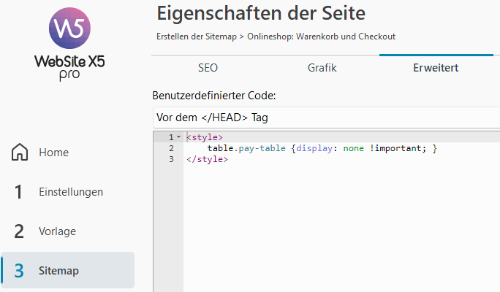Click the step number 1 icon beside Einstellungen
This screenshot has width=500, height=292.
click(x=19, y=192)
